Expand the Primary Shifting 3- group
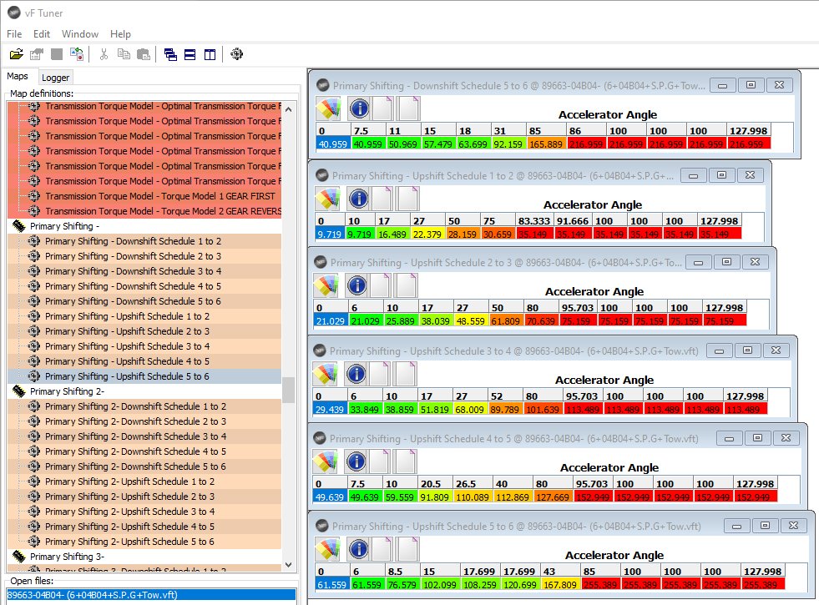This screenshot has width=819, height=605. 19,557
